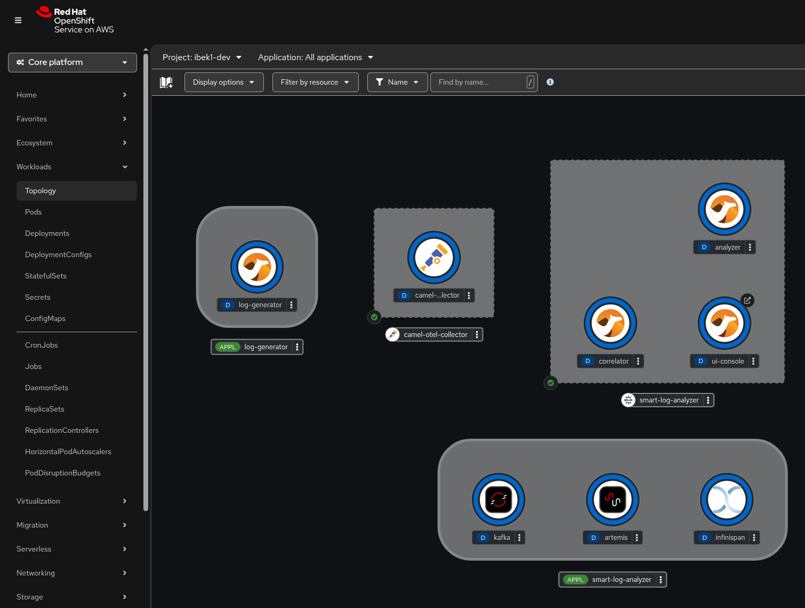Open kebab menu for analyzer deployment
Viewport: 805px width, 608px height.
click(x=750, y=247)
